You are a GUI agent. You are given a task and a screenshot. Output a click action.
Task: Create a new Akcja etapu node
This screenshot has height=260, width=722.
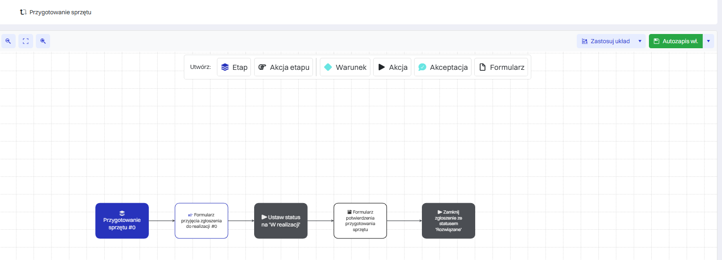coord(284,67)
